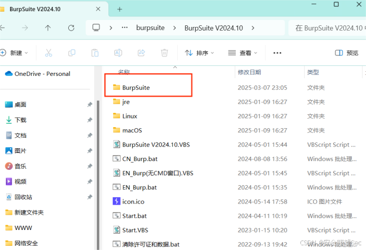The width and height of the screenshot is (366, 250).
Task: Expand chevron after the PC icon
Action: tap(111, 28)
